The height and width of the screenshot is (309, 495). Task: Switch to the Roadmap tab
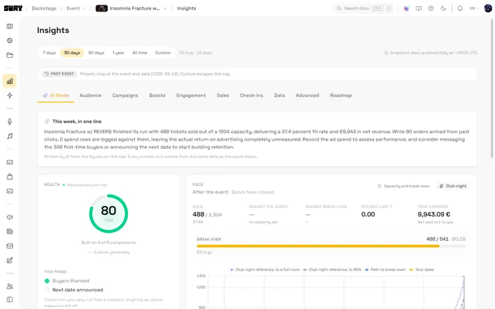coord(341,95)
